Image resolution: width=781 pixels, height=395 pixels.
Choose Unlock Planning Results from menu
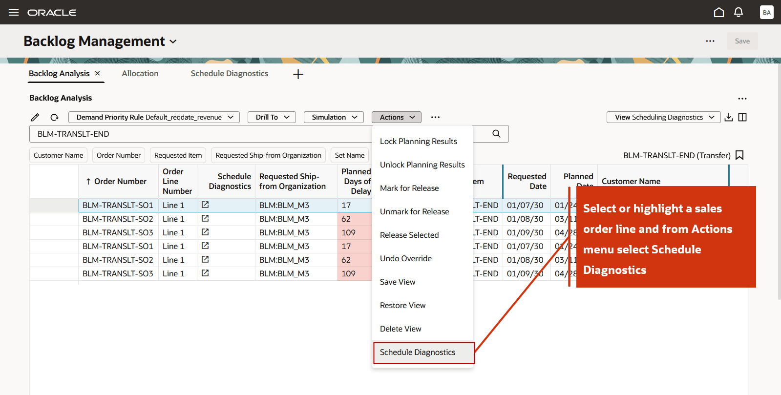click(x=422, y=165)
